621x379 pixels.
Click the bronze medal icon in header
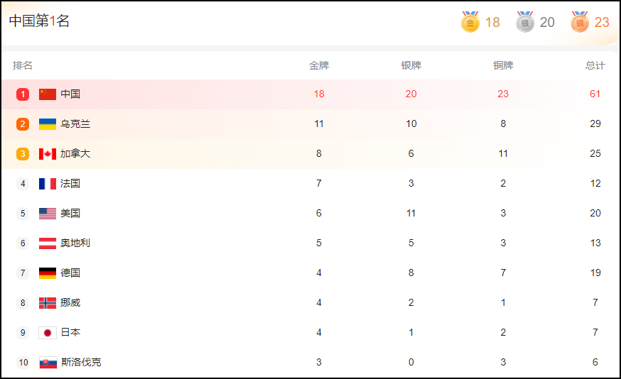[x=580, y=22]
